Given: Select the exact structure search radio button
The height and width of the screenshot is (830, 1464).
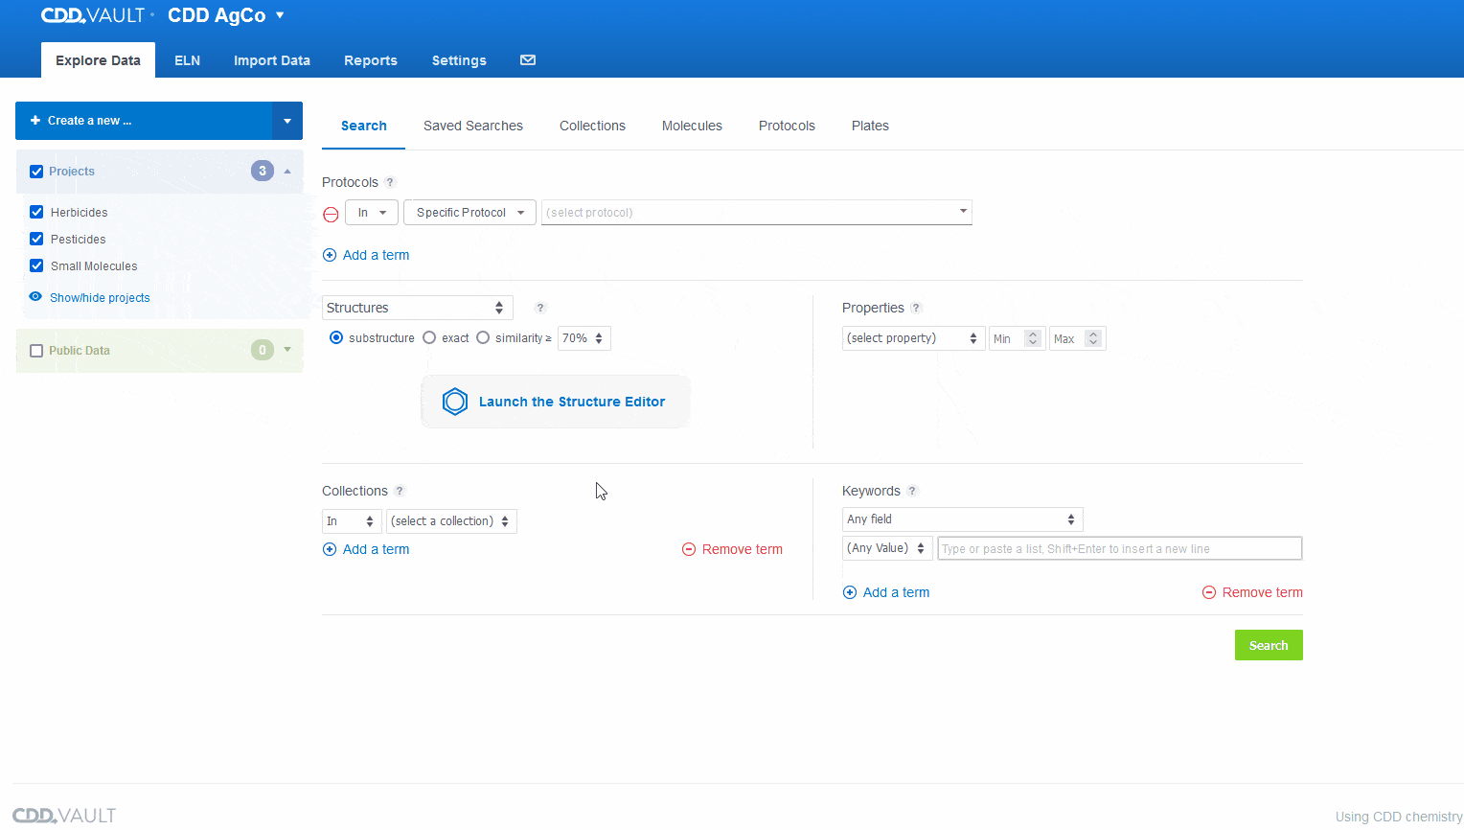Looking at the screenshot, I should click(x=428, y=337).
